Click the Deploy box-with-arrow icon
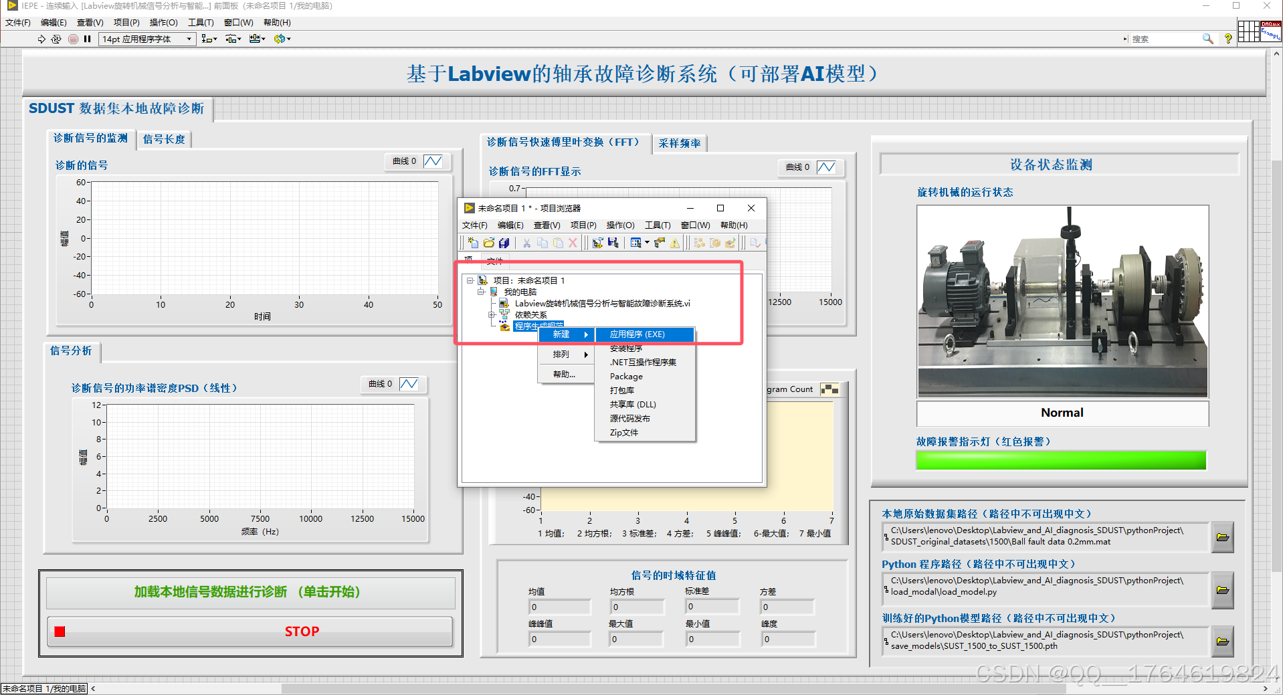Image resolution: width=1283 pixels, height=695 pixels. (730, 243)
